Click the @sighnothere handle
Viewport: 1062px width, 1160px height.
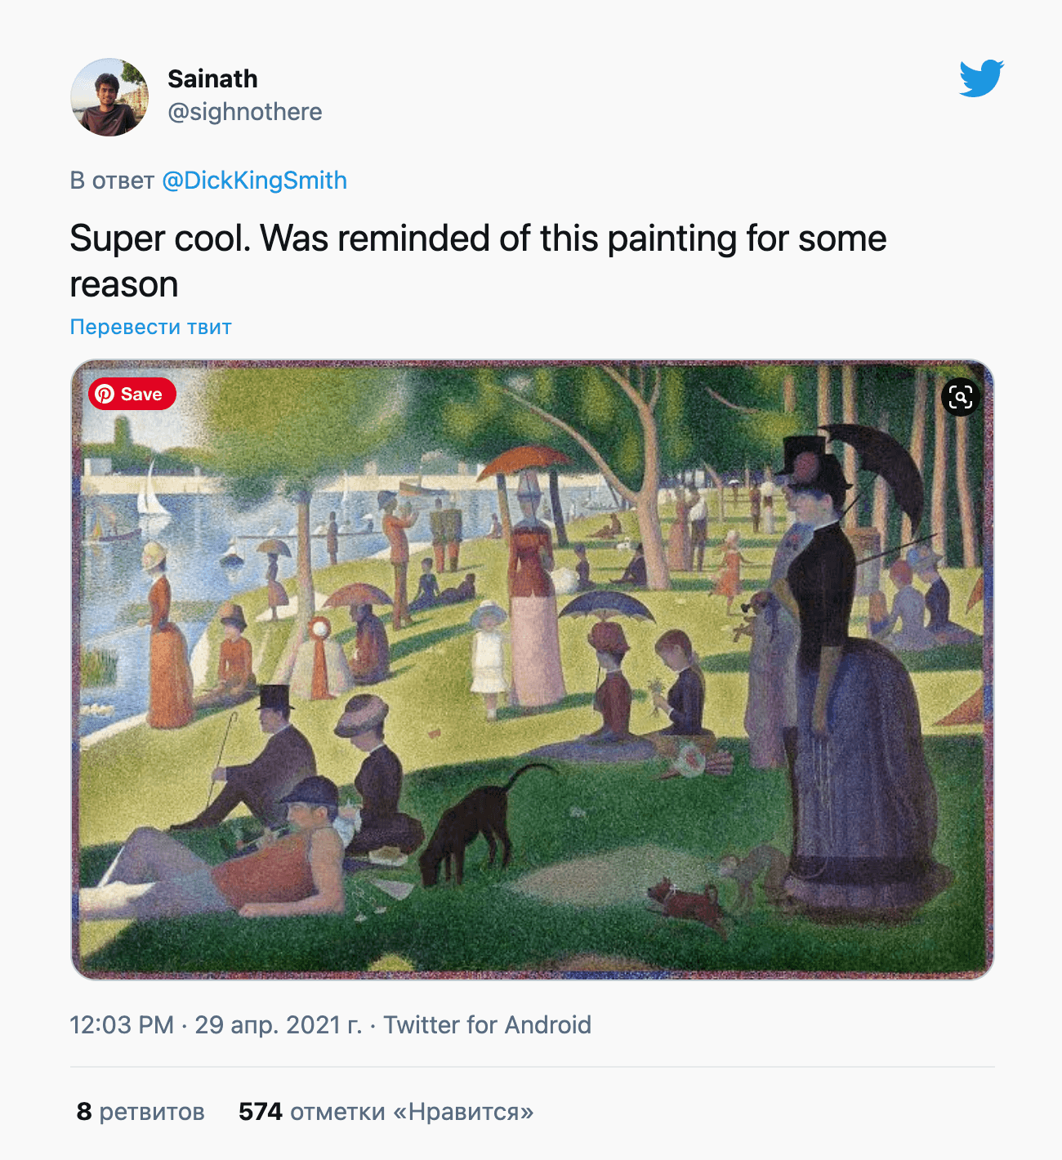click(x=244, y=112)
